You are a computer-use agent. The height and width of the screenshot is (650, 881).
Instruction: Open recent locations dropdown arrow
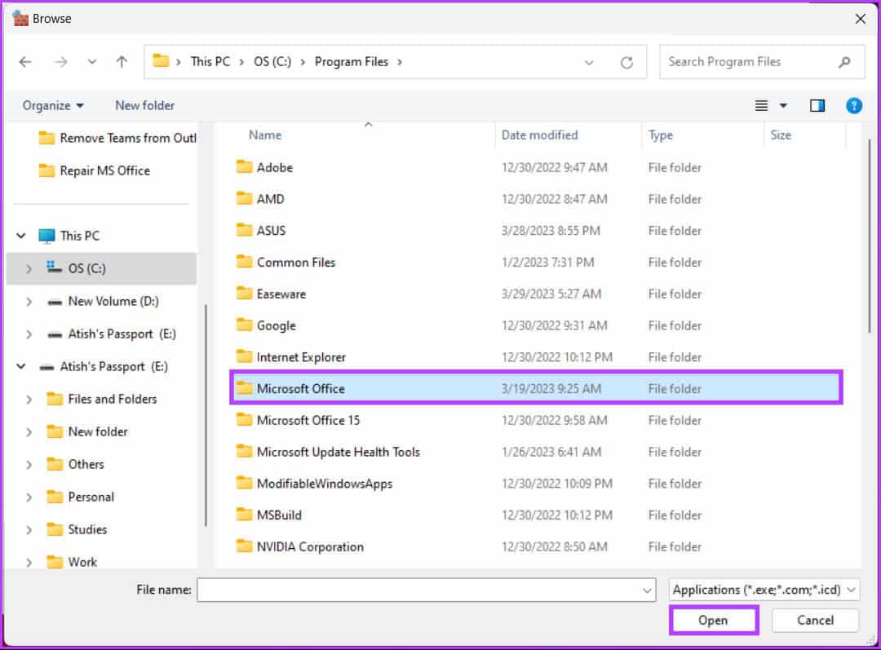(x=91, y=62)
